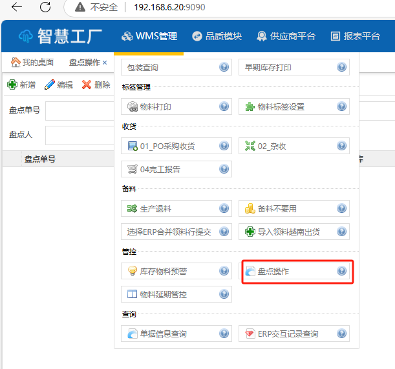Open the 报表平台 menu
The height and width of the screenshot is (369, 395).
[356, 36]
